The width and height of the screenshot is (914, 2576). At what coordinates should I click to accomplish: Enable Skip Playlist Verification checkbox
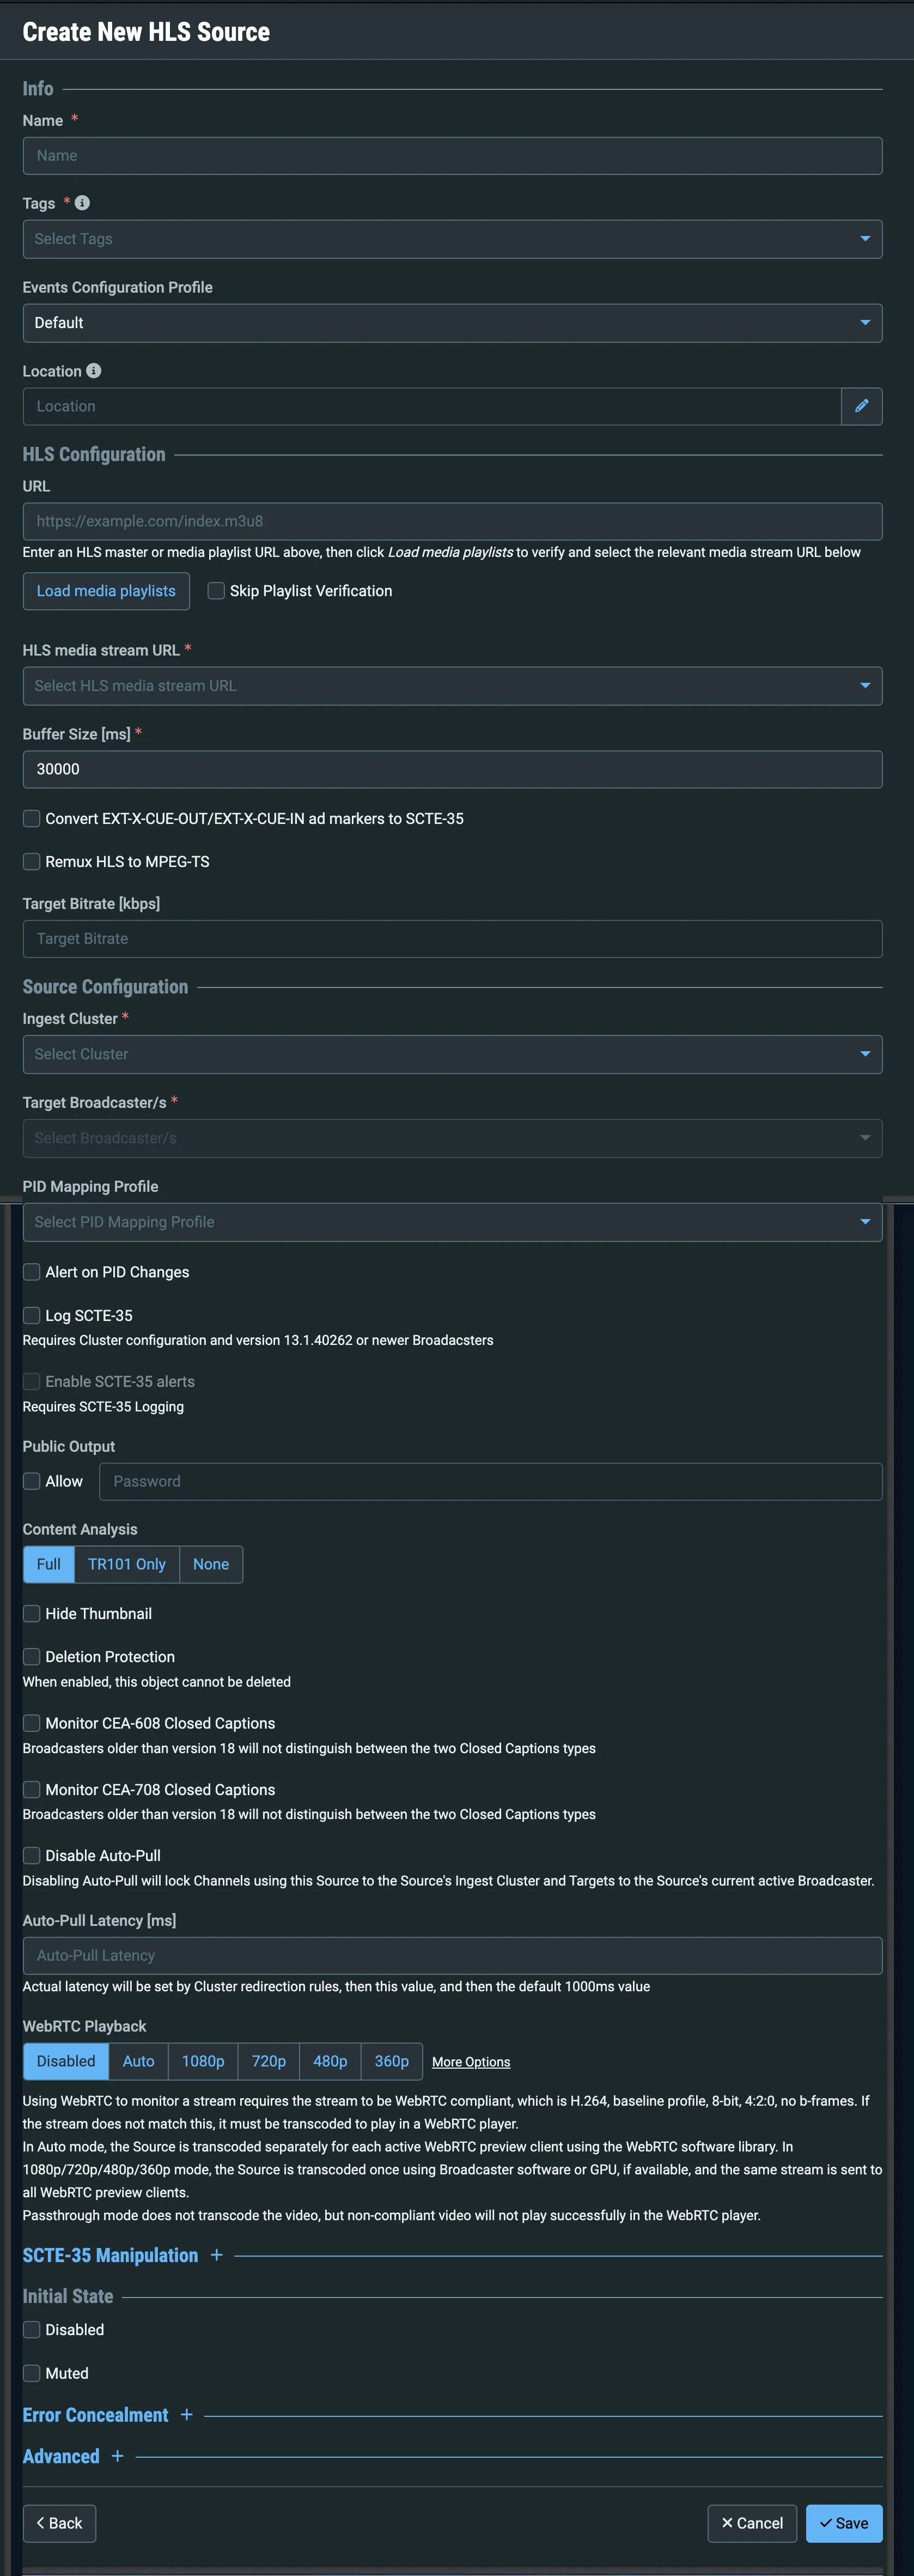point(216,591)
